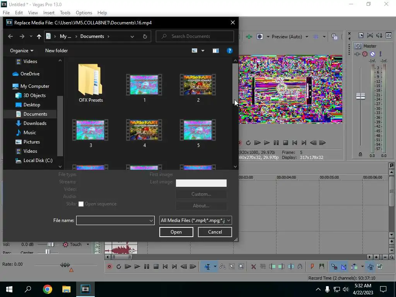
Task: Click New folder in the dialog toolbar
Action: [56, 51]
